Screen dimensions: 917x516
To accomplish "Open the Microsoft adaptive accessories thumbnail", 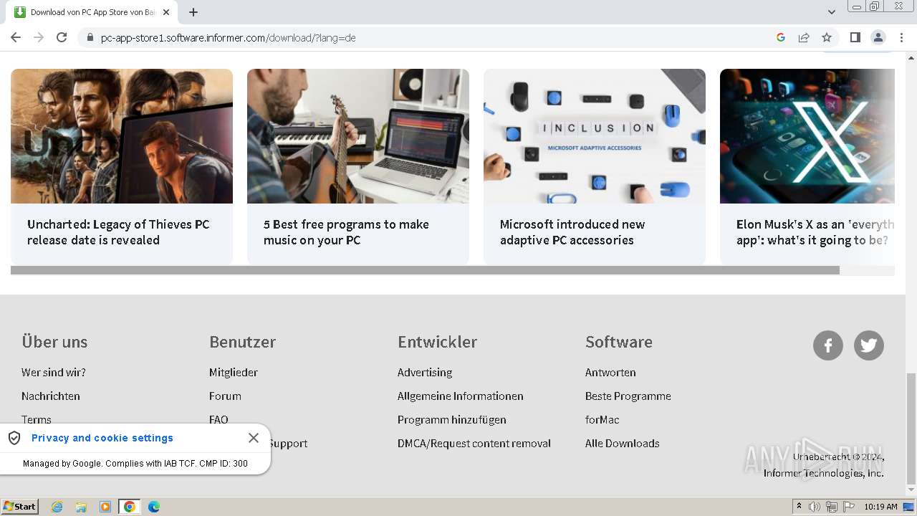I will click(595, 136).
